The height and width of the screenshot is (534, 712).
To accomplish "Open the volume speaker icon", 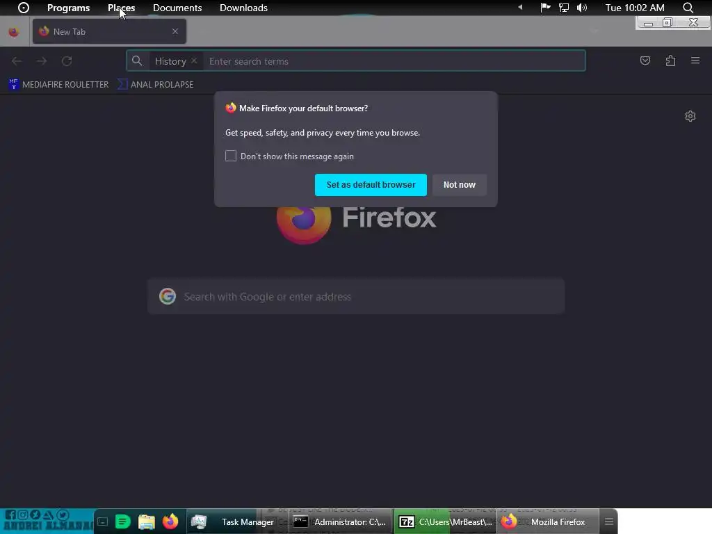I will [582, 7].
